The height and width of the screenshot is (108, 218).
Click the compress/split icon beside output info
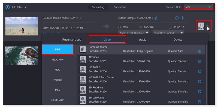182,18
